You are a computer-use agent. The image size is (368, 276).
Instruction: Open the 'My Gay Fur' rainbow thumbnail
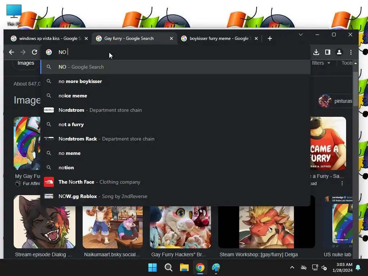tap(27, 143)
